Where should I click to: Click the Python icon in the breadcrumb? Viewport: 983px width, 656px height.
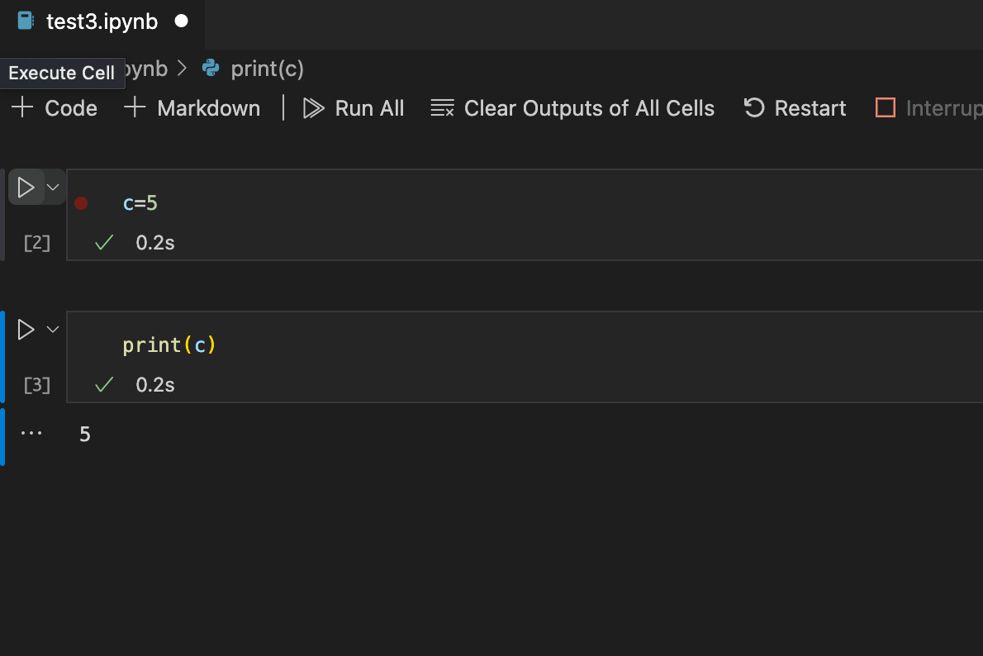point(210,69)
